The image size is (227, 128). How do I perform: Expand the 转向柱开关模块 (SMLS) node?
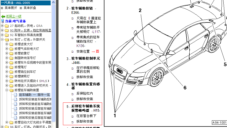[x=7, y=81]
